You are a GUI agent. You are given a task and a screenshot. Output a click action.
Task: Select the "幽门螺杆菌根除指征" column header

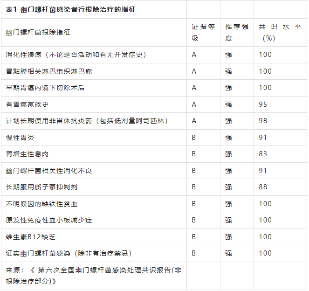coord(38,33)
